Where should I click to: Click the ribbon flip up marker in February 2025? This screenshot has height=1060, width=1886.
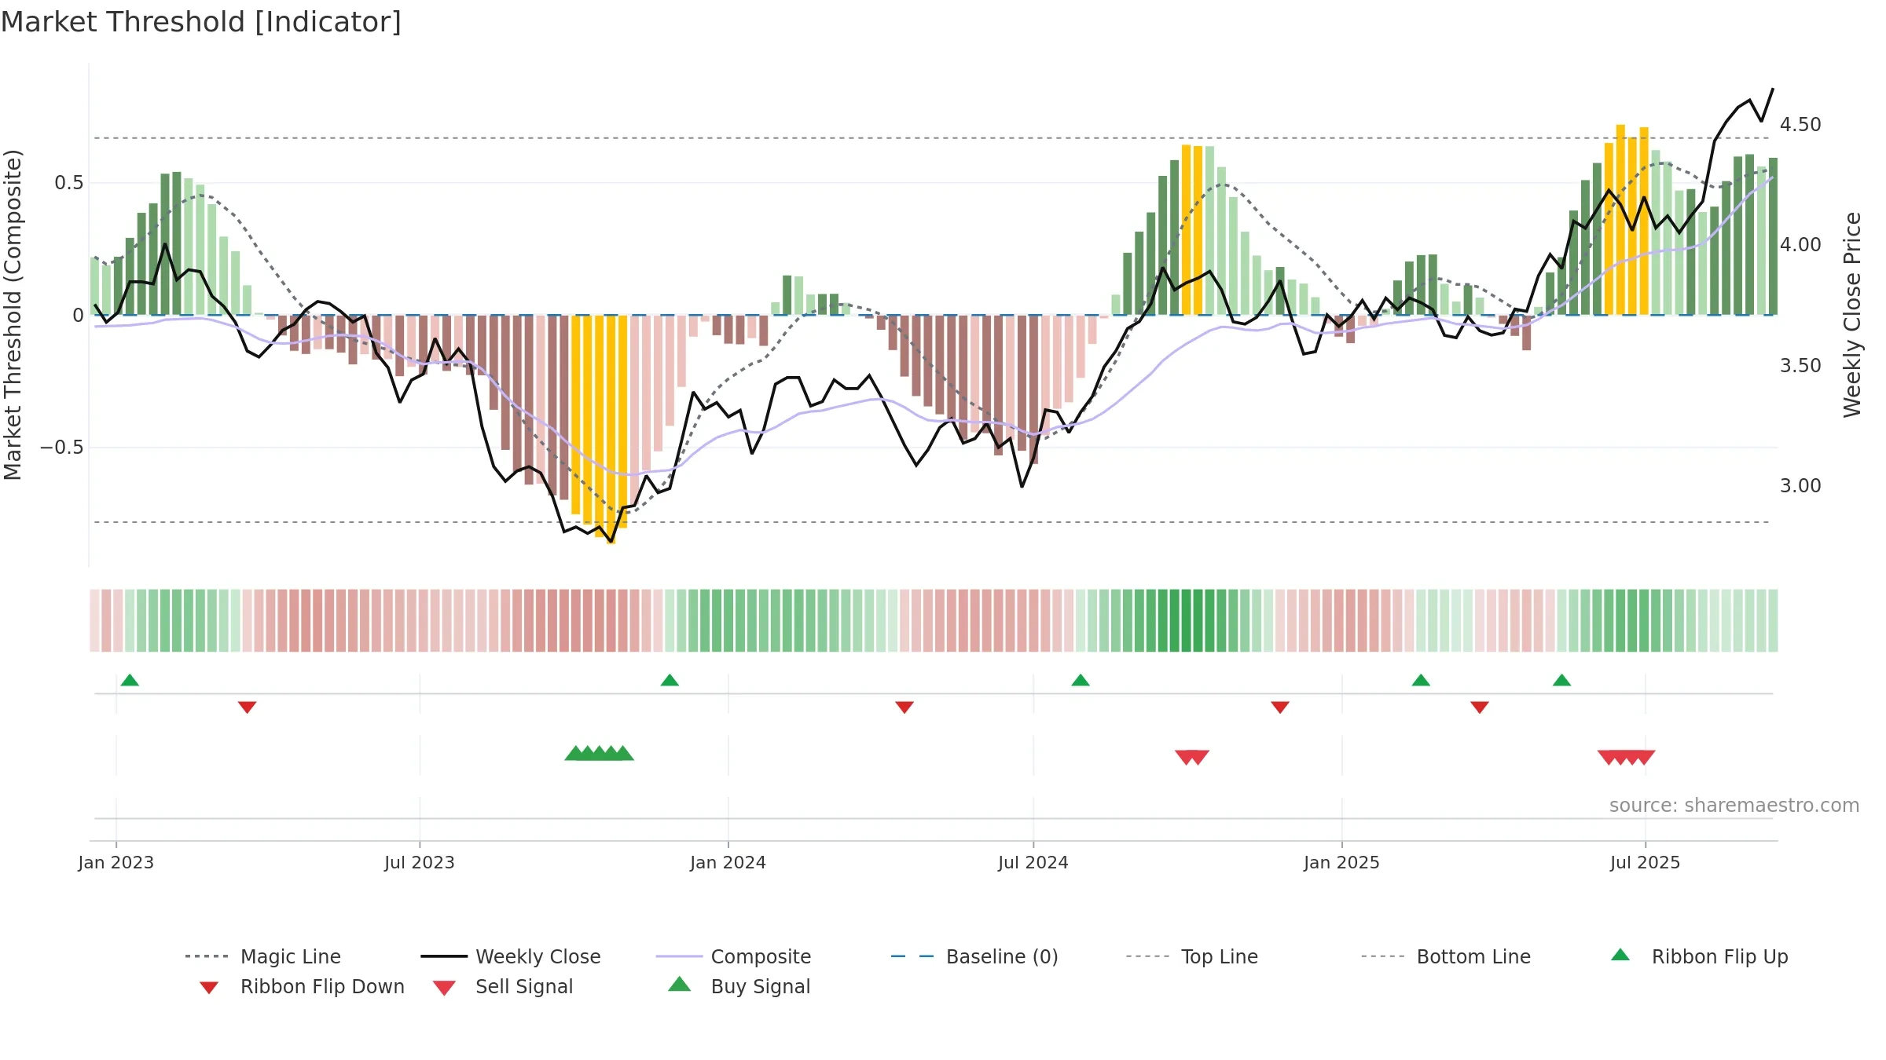point(1421,680)
